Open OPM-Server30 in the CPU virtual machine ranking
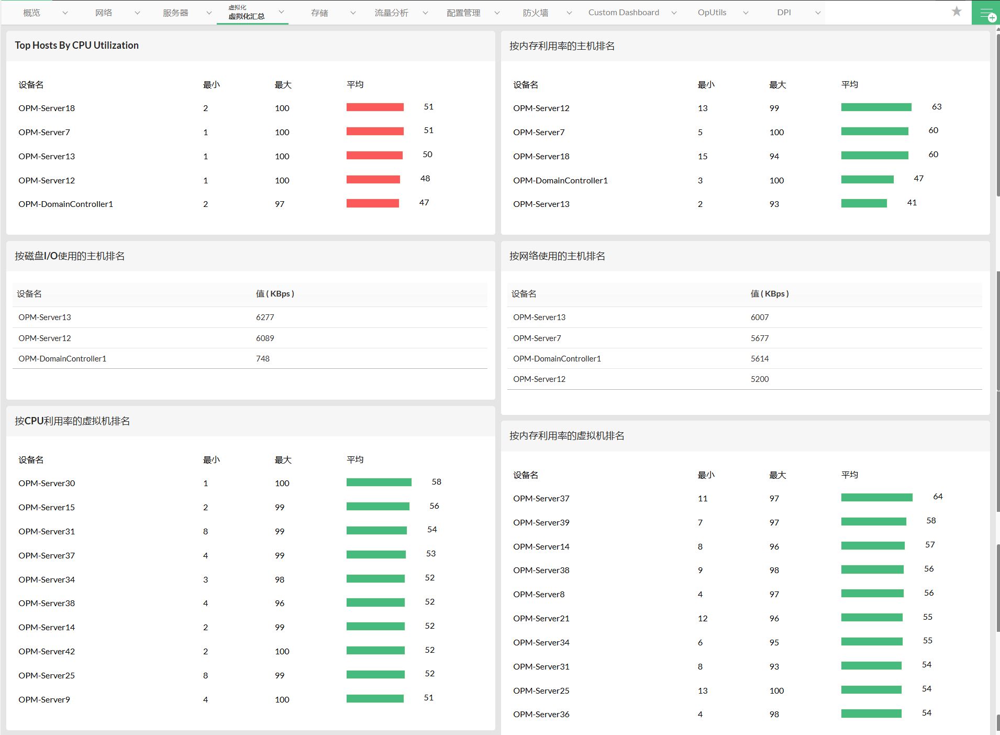 click(x=47, y=484)
